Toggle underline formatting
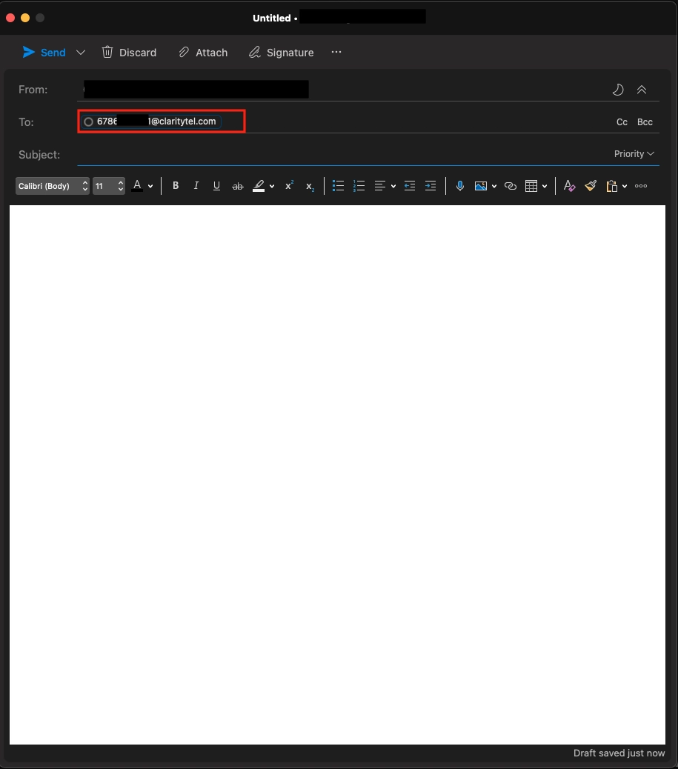Screen dimensions: 678x769 216,186
